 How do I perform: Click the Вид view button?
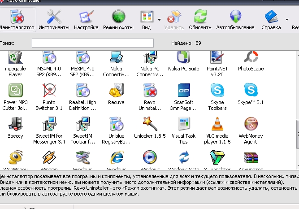click(147, 20)
